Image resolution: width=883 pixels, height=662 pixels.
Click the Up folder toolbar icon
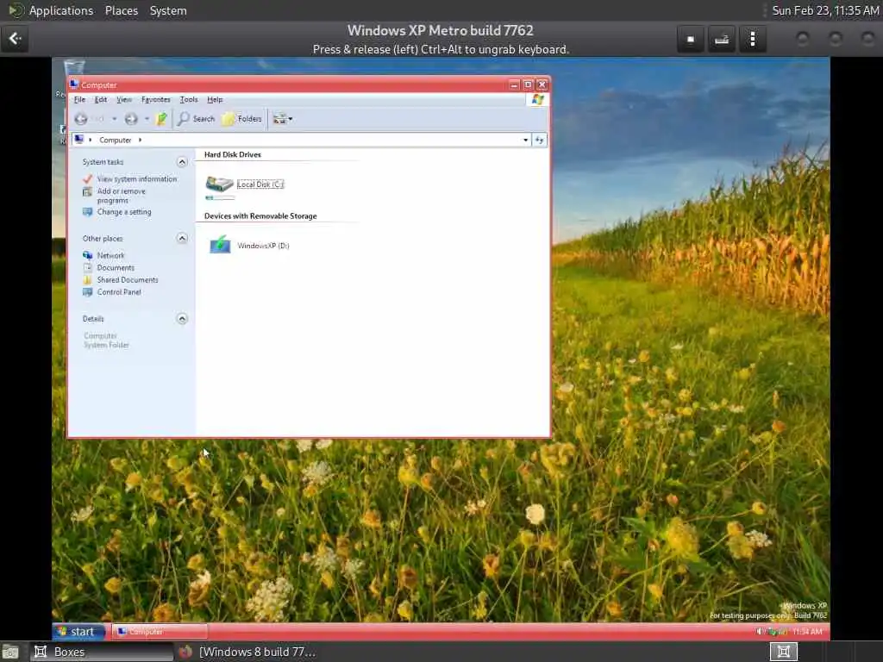161,119
